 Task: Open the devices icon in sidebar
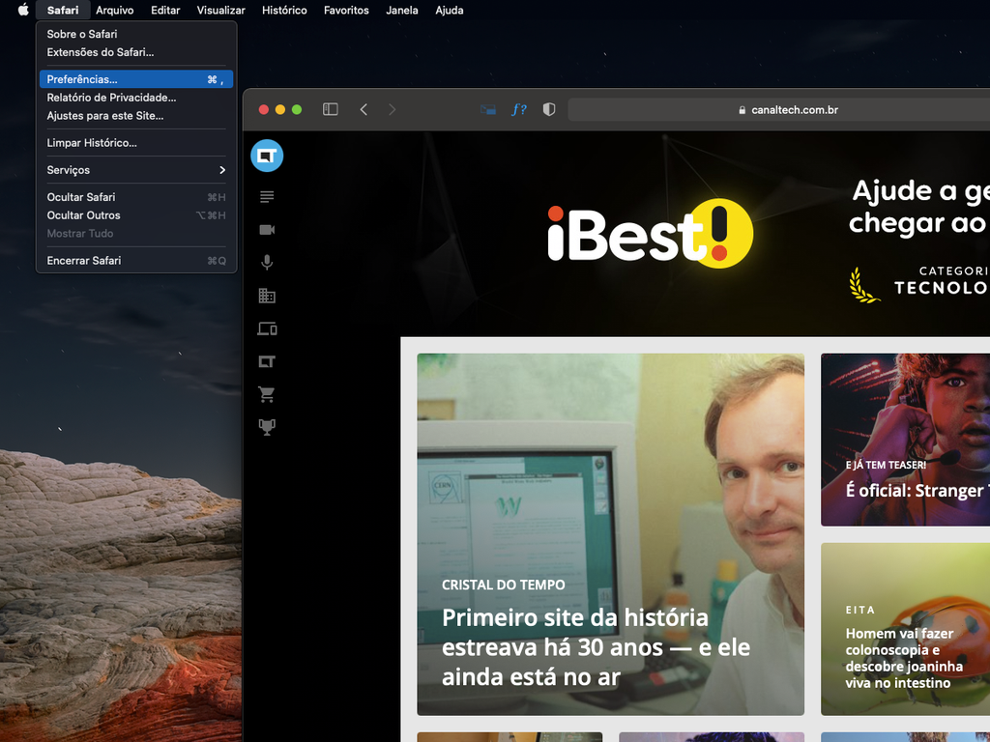tap(267, 328)
